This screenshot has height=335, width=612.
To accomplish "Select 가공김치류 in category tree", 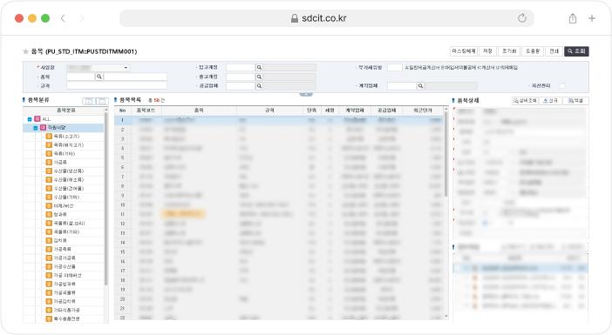I will pyautogui.click(x=65, y=301).
